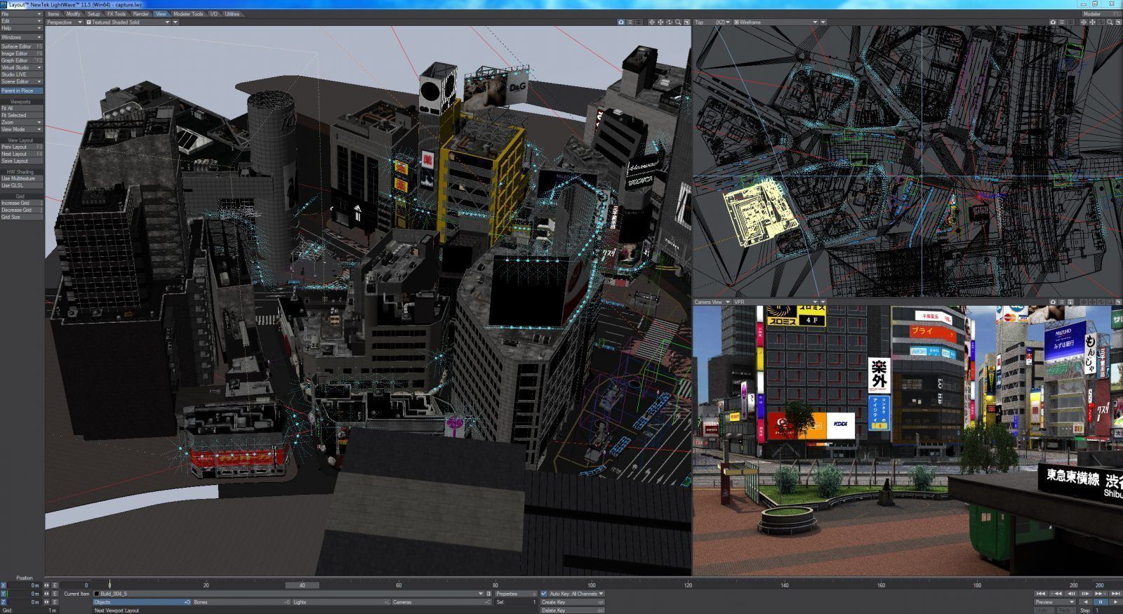1123x614 pixels.
Task: Open the File menu dropdown
Action: tap(22, 14)
